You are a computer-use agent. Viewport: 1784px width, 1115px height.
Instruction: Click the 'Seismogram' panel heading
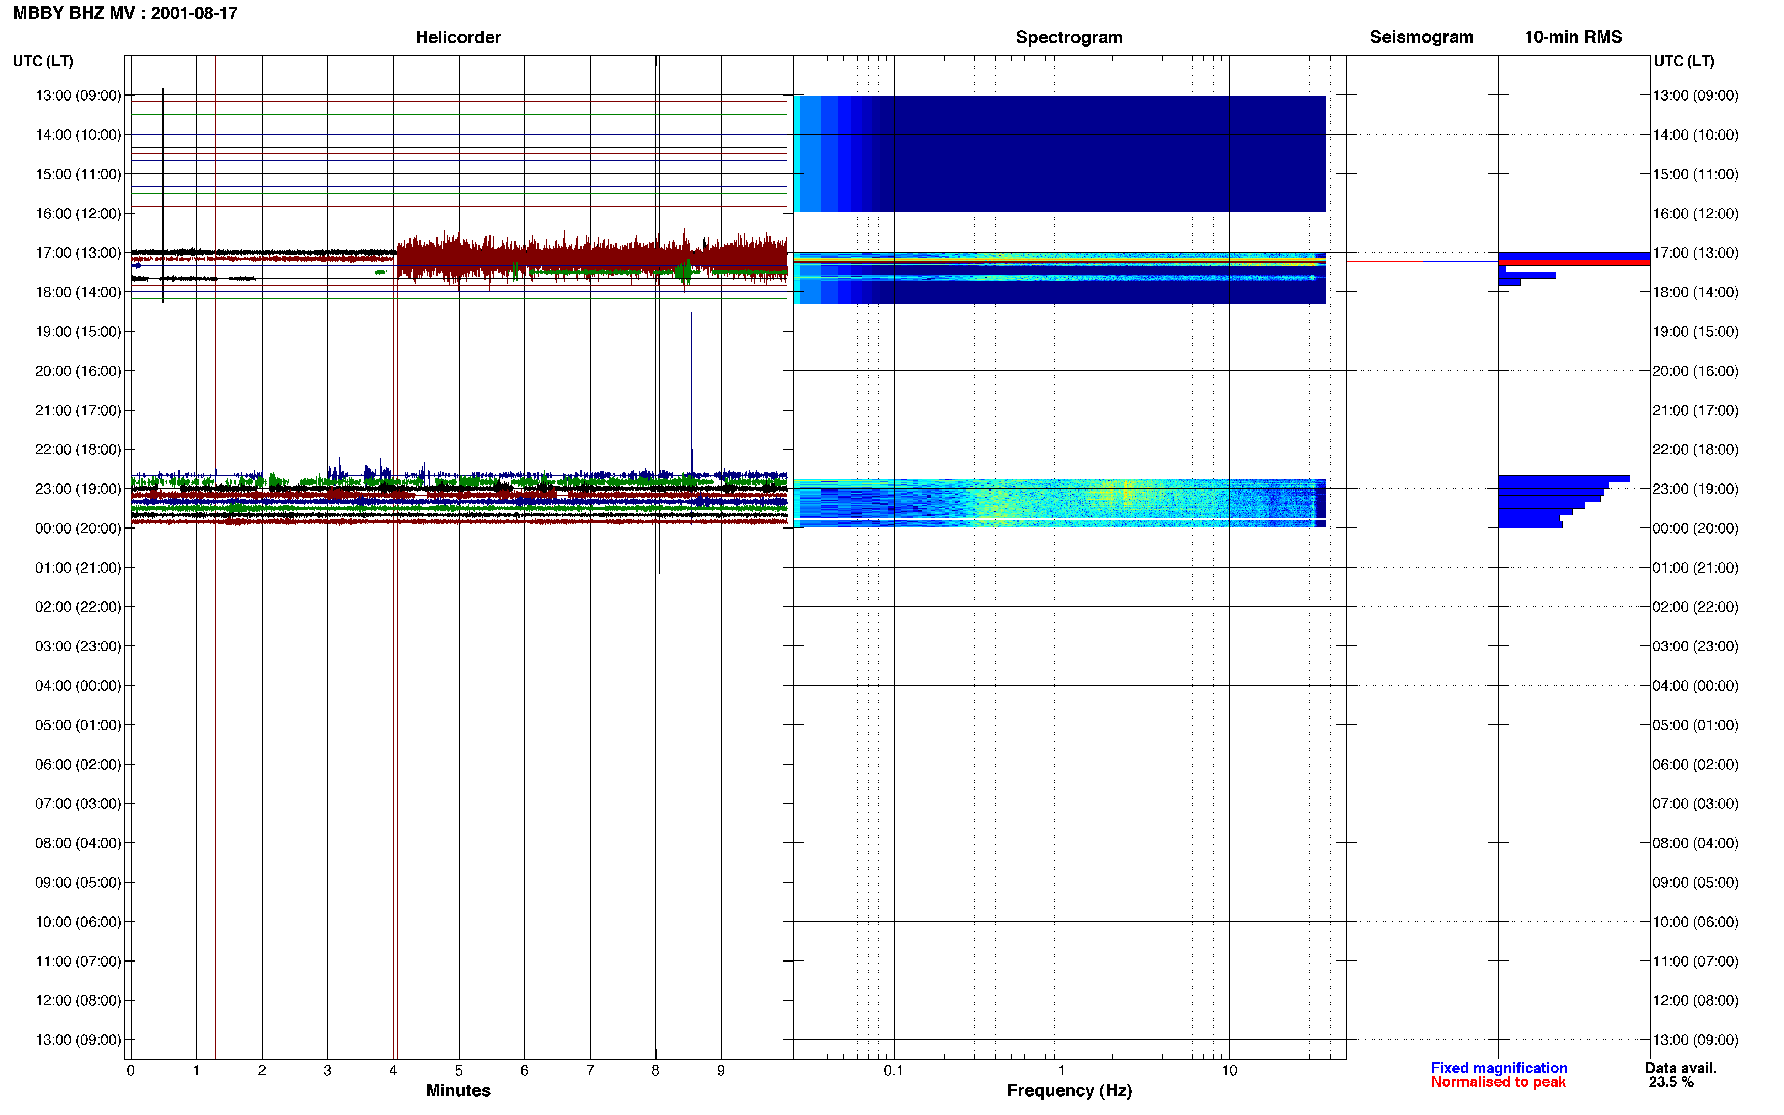(1421, 37)
